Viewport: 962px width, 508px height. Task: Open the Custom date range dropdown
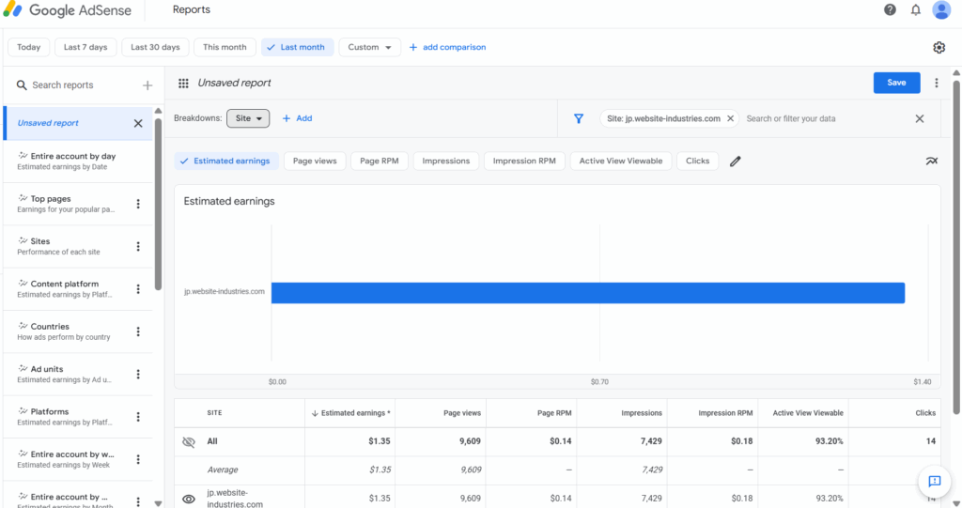[369, 47]
